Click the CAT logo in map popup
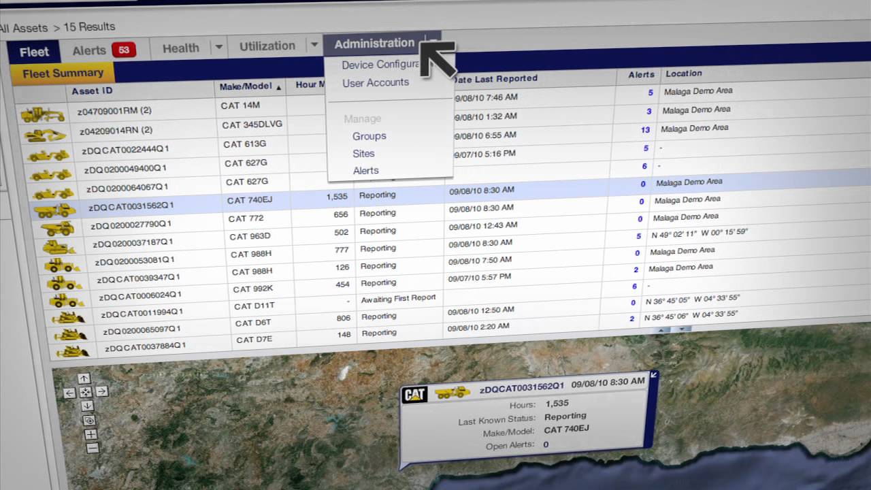Image resolution: width=871 pixels, height=490 pixels. point(415,395)
